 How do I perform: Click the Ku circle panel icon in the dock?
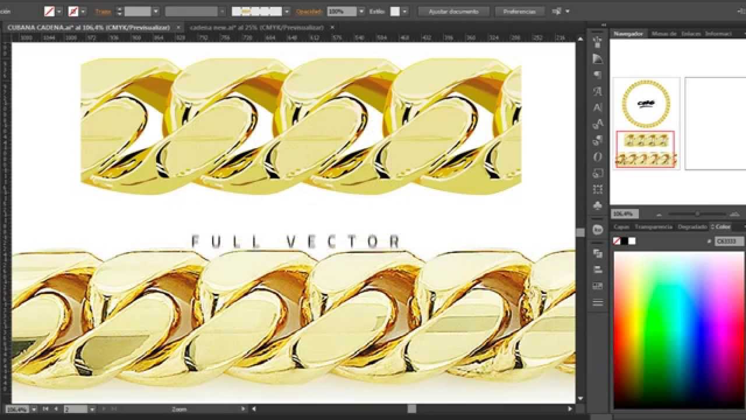point(596,230)
